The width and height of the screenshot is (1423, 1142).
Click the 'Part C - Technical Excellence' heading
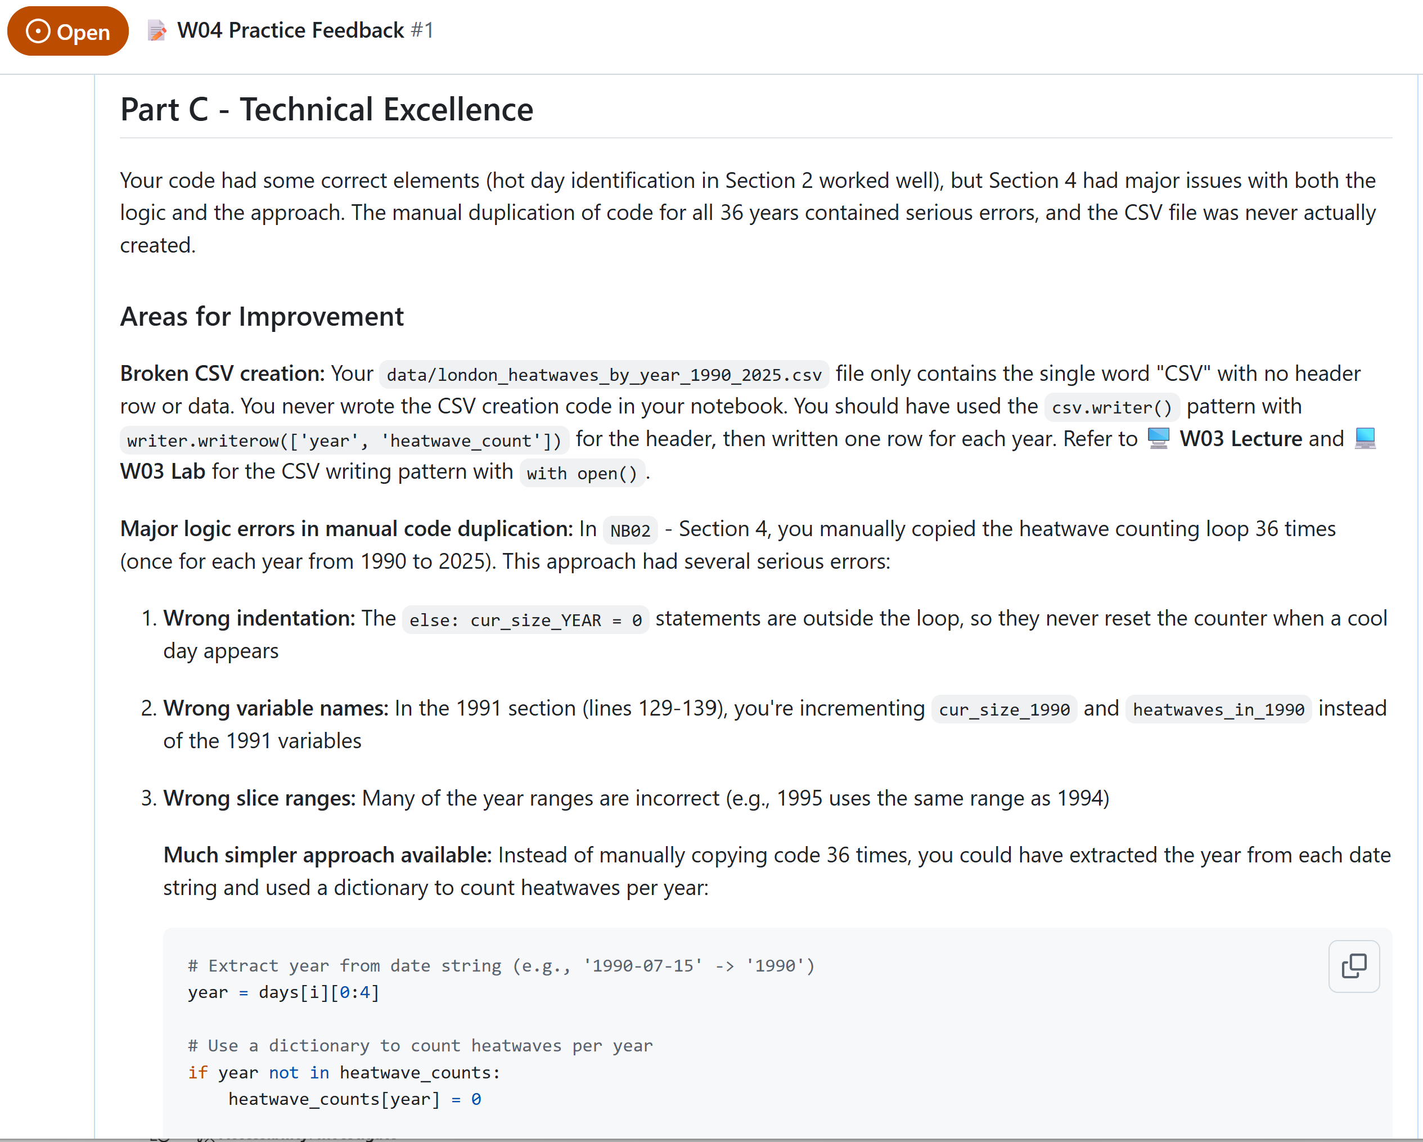click(x=327, y=109)
